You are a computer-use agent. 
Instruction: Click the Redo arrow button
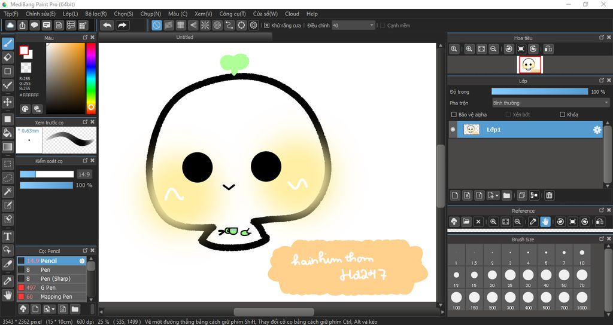[122, 25]
